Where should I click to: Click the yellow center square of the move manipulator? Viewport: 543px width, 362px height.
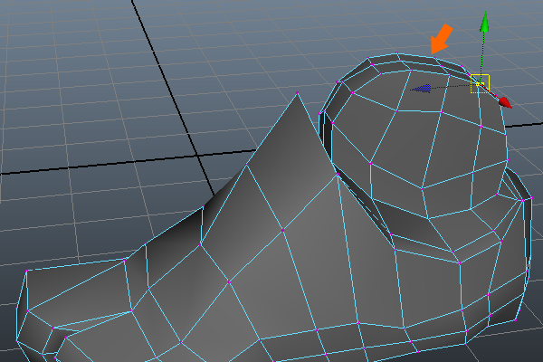click(x=480, y=84)
